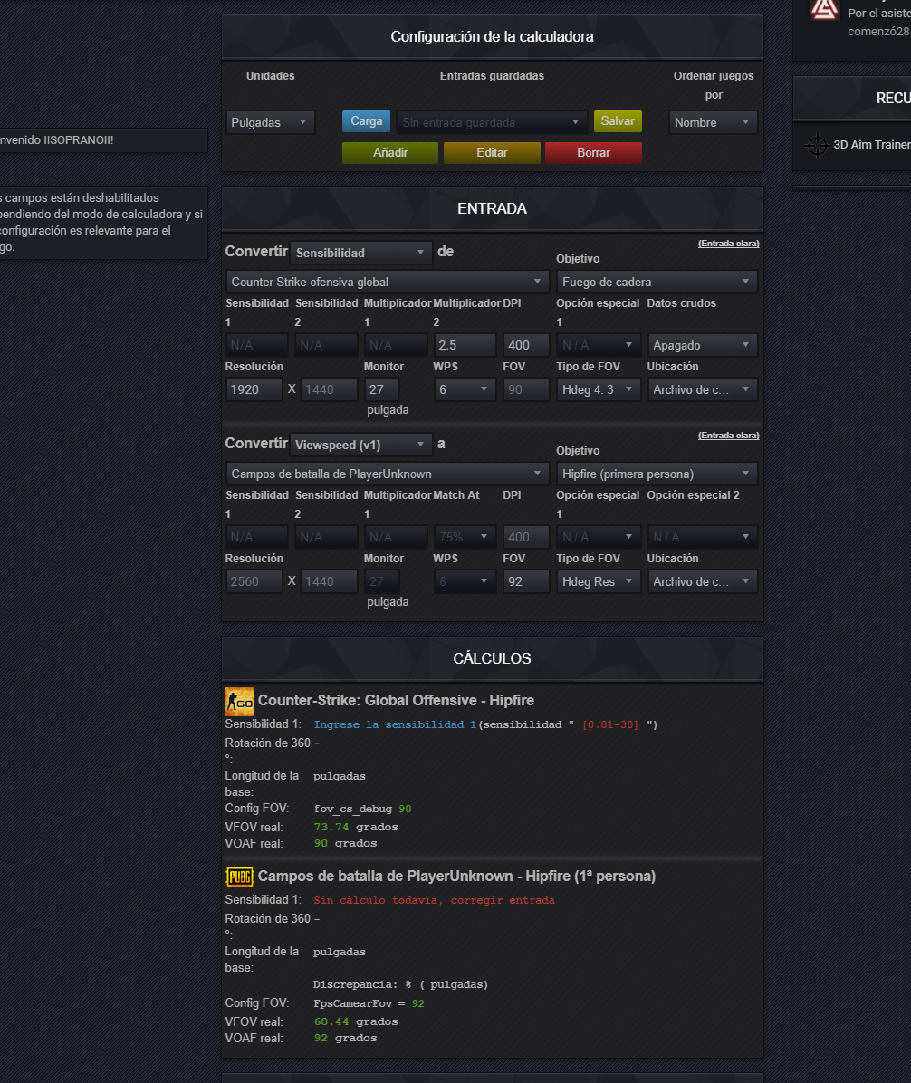Open the Datos crudos dropdown set to Apagado

703,345
